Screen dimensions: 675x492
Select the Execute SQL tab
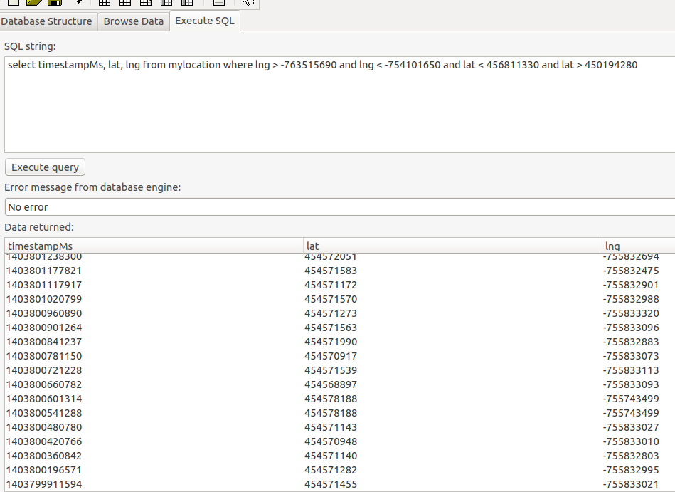click(x=204, y=21)
